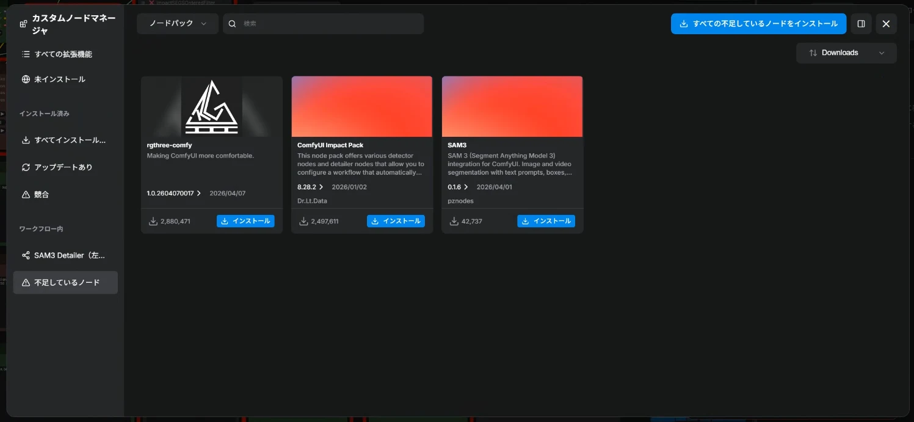Click the SAM3 card title
The width and height of the screenshot is (914, 422).
[457, 145]
